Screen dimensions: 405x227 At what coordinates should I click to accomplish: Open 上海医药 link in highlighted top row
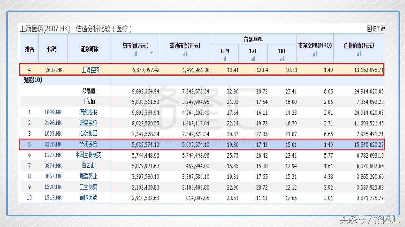pyautogui.click(x=90, y=70)
